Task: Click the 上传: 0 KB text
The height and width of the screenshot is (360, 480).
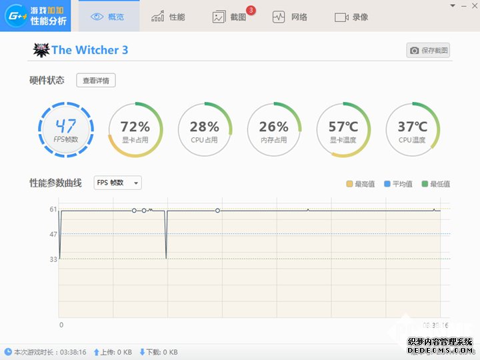Action: [116, 353]
